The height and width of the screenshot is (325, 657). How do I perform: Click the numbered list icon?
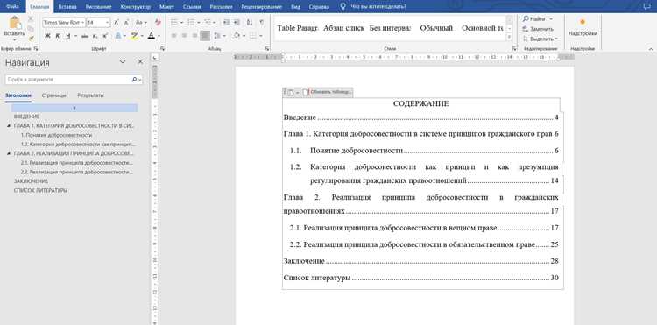(x=192, y=22)
